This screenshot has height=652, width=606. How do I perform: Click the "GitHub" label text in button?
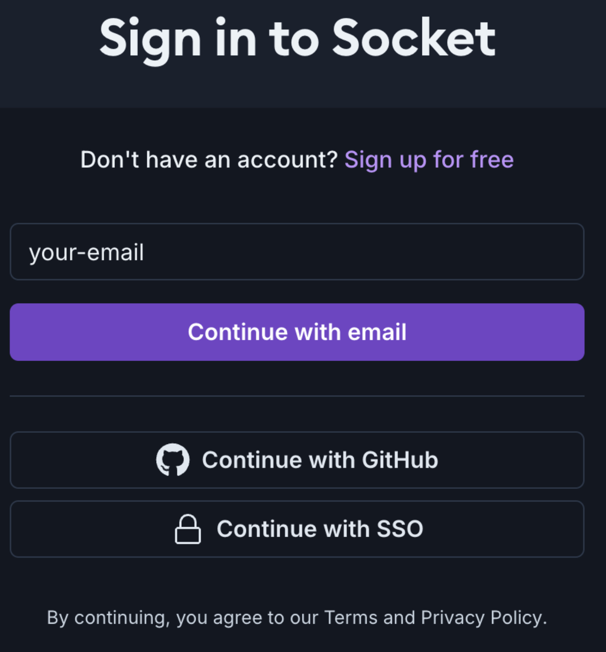click(400, 460)
